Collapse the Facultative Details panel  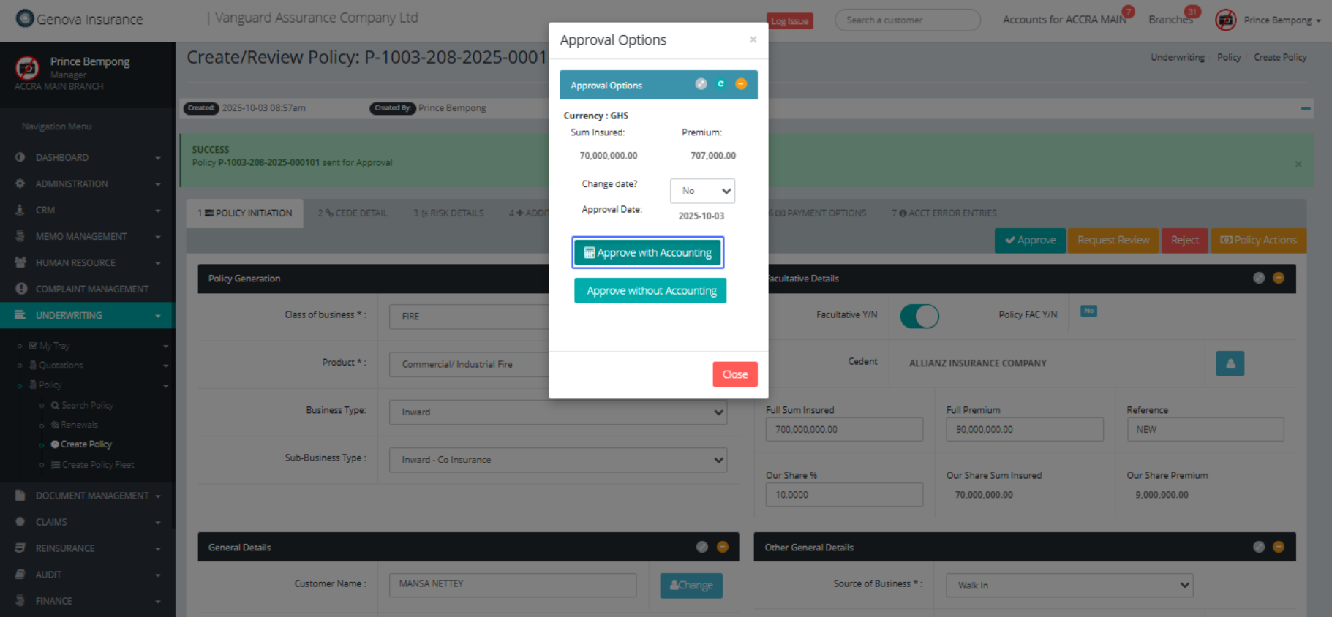(1278, 278)
